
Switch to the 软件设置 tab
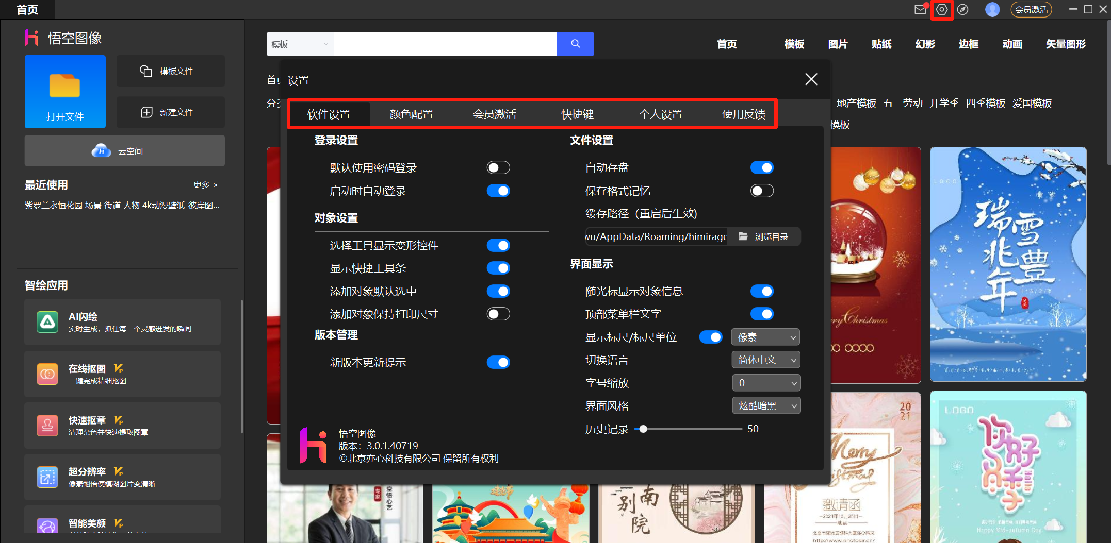coord(329,114)
